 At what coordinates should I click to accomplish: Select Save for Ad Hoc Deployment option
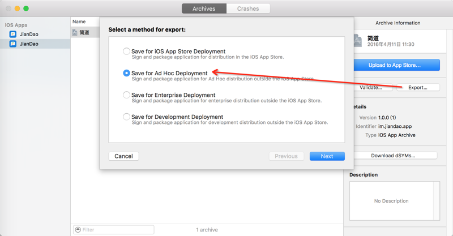pos(126,73)
